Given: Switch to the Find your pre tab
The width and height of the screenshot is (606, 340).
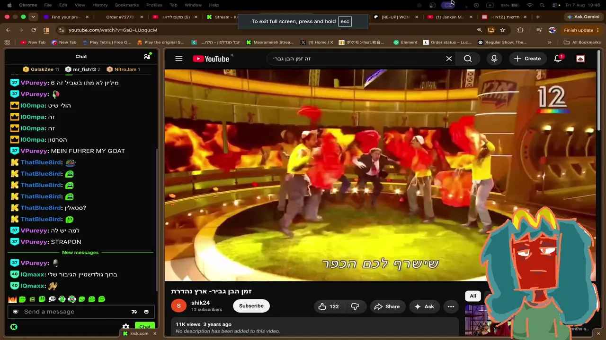Looking at the screenshot, I should tap(66, 17).
